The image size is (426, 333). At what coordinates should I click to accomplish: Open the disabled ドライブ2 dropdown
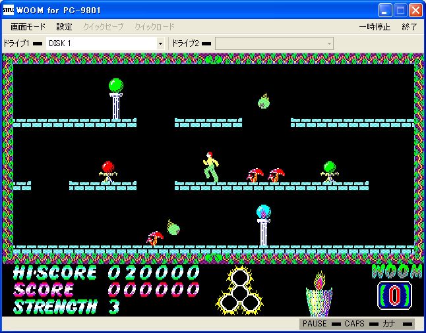click(x=274, y=43)
